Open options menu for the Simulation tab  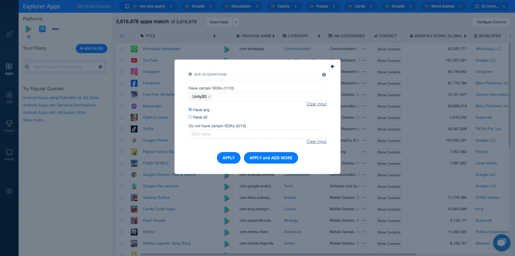click(257, 6)
